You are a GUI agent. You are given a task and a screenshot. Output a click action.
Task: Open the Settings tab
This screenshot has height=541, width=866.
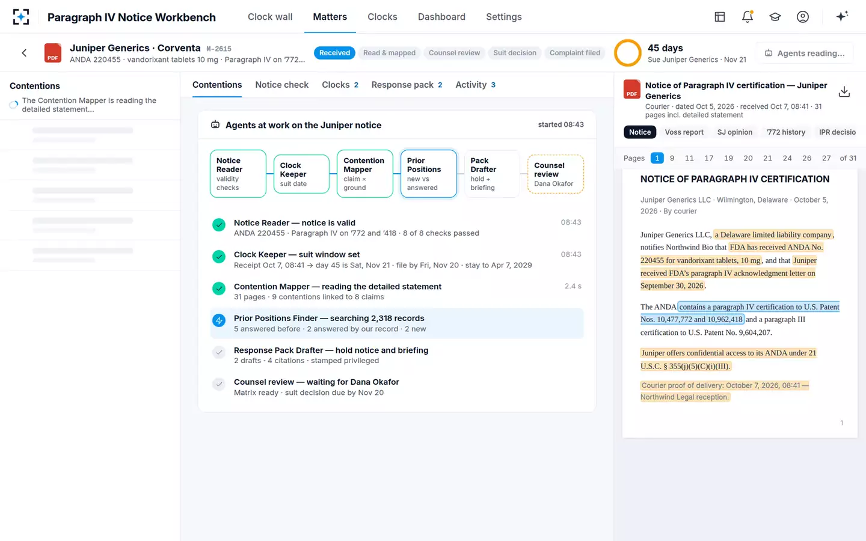click(x=504, y=17)
